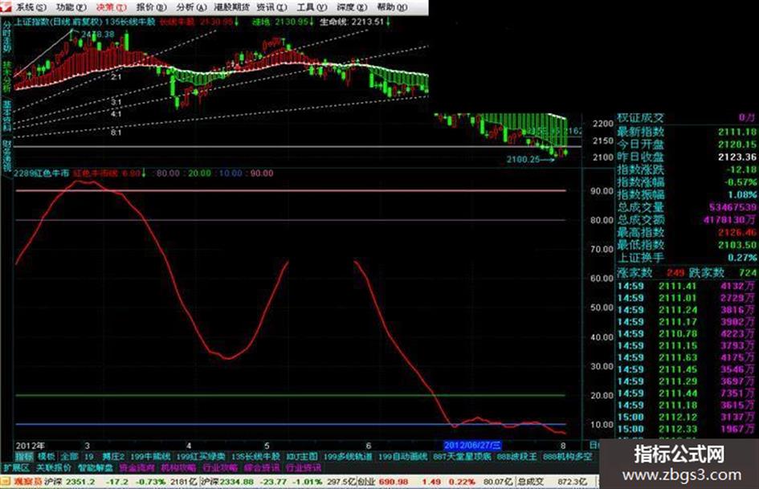
Task: Click the 14:59 tick row showing 2110.78
Action: click(x=686, y=333)
